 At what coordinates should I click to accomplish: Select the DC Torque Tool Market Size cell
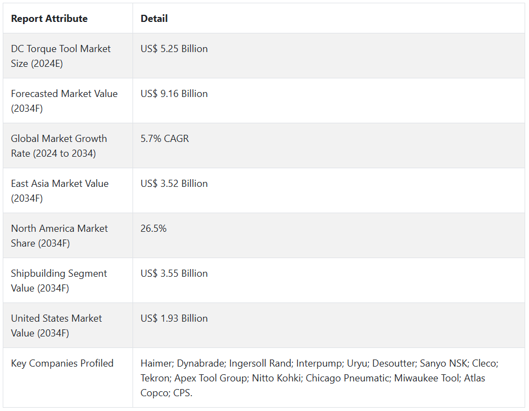coord(61,56)
